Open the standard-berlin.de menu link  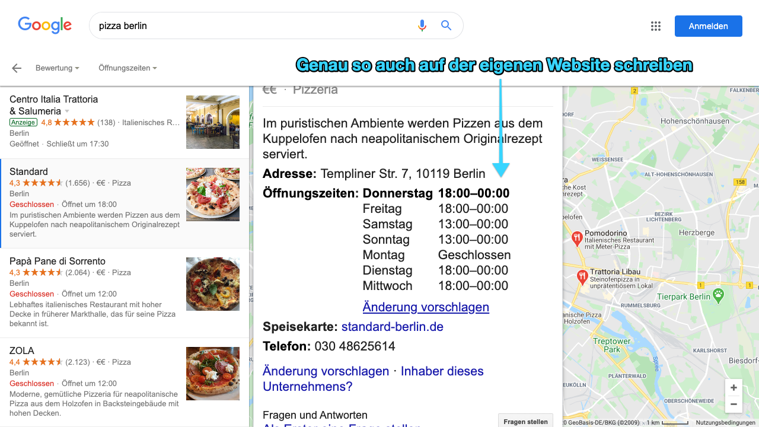tap(393, 327)
